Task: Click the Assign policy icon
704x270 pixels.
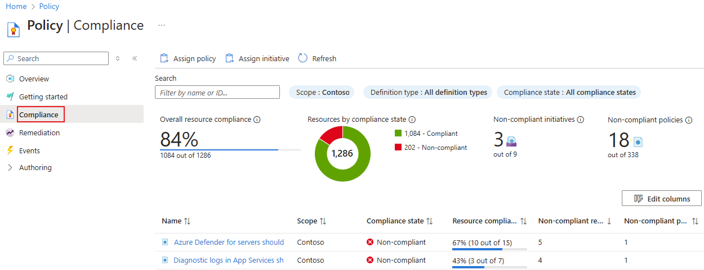Action: tap(164, 58)
